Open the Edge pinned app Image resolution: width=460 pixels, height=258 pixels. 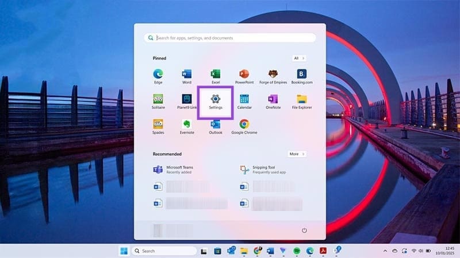pyautogui.click(x=158, y=77)
